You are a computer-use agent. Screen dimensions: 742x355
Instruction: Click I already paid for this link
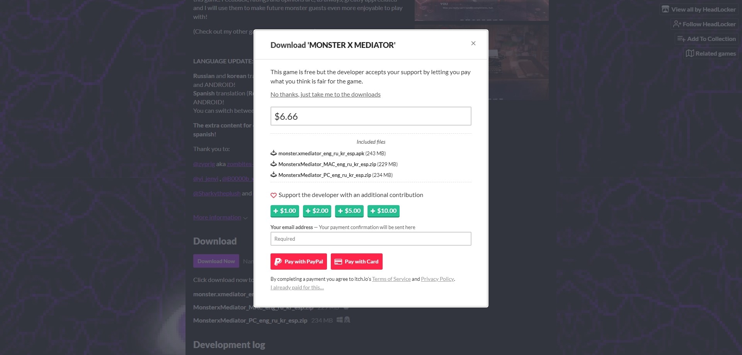click(x=297, y=287)
